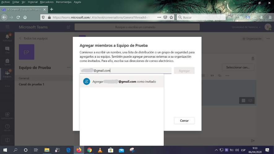This screenshot has height=154, width=274.
Task: Click the new chat compose icon
Action: pos(68,27)
